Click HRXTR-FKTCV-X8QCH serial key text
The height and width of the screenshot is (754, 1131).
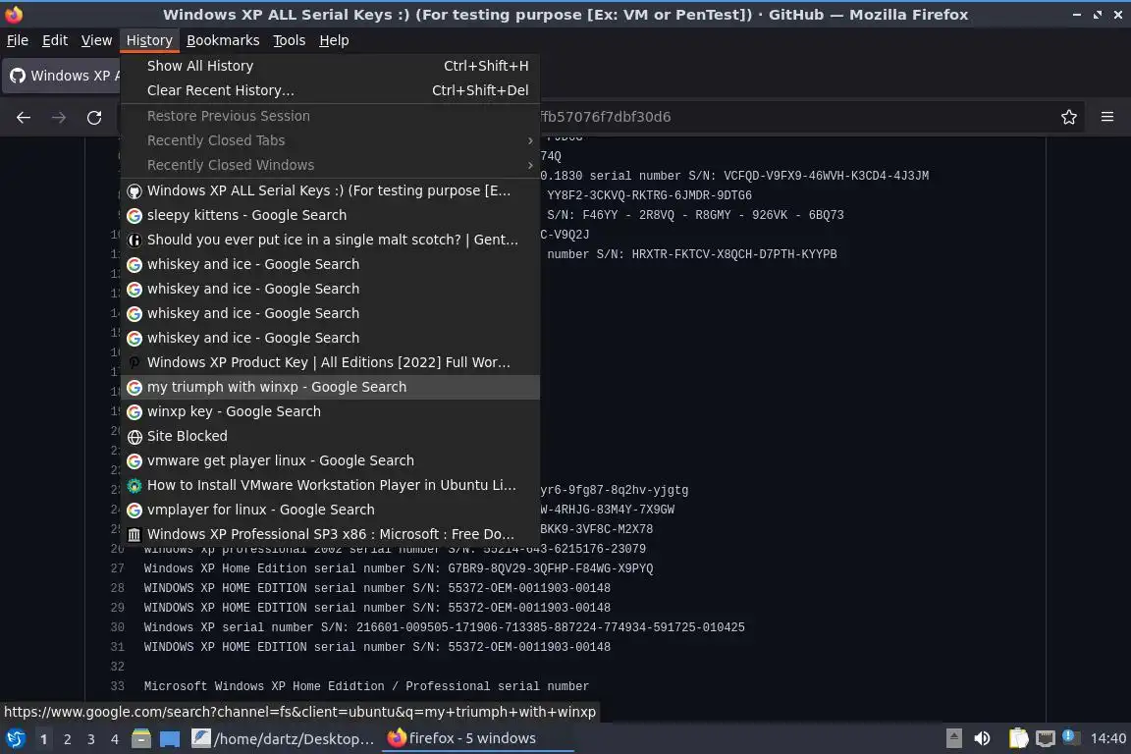coord(734,254)
